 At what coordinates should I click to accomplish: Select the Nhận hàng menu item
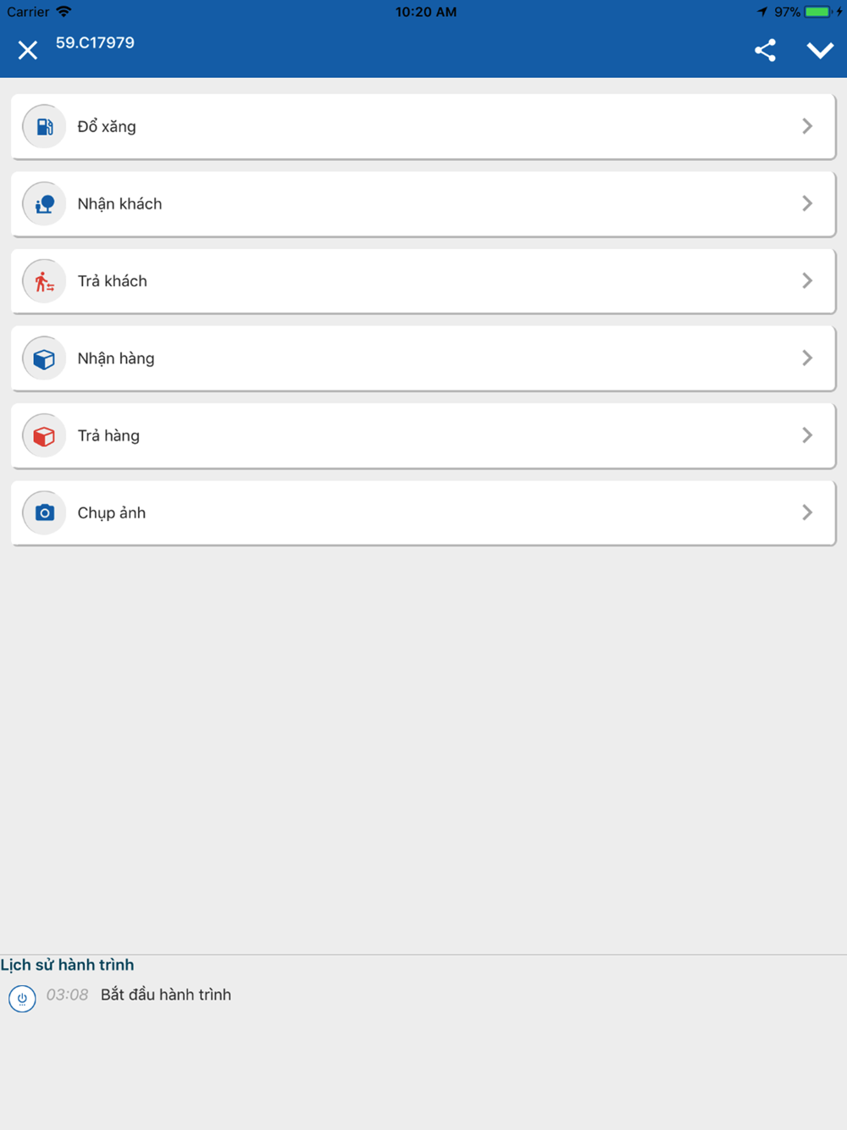pos(423,358)
